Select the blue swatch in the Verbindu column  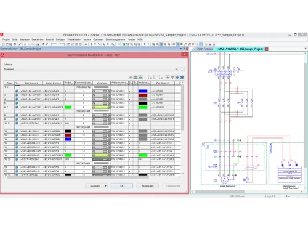[x=143, y=91]
